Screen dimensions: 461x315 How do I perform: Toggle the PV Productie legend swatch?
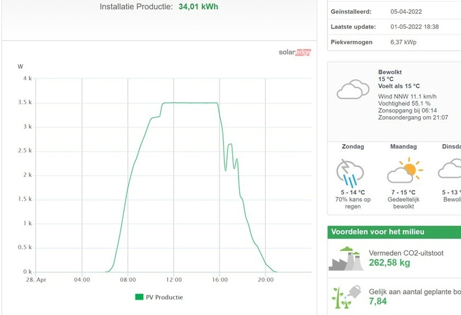point(139,297)
